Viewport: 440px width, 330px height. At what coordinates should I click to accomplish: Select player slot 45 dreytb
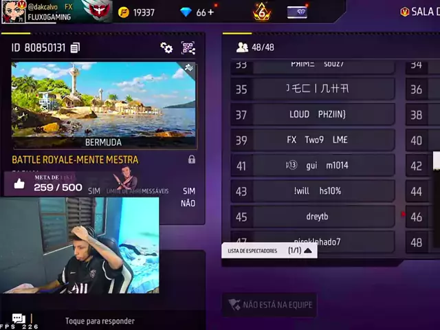click(313, 217)
